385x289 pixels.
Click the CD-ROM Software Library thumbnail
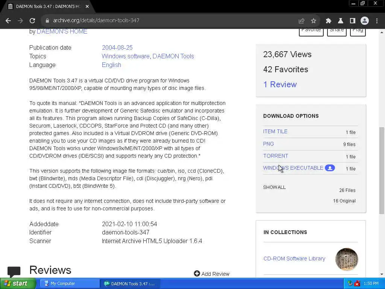click(346, 259)
